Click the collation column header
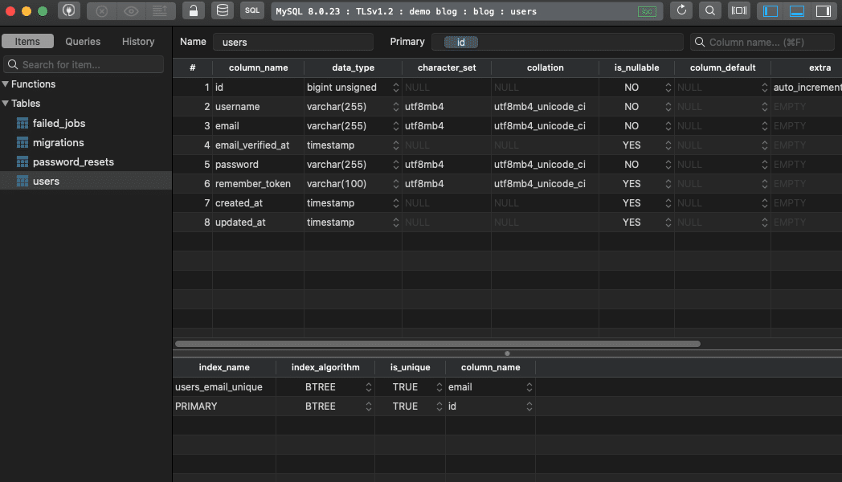 [545, 67]
